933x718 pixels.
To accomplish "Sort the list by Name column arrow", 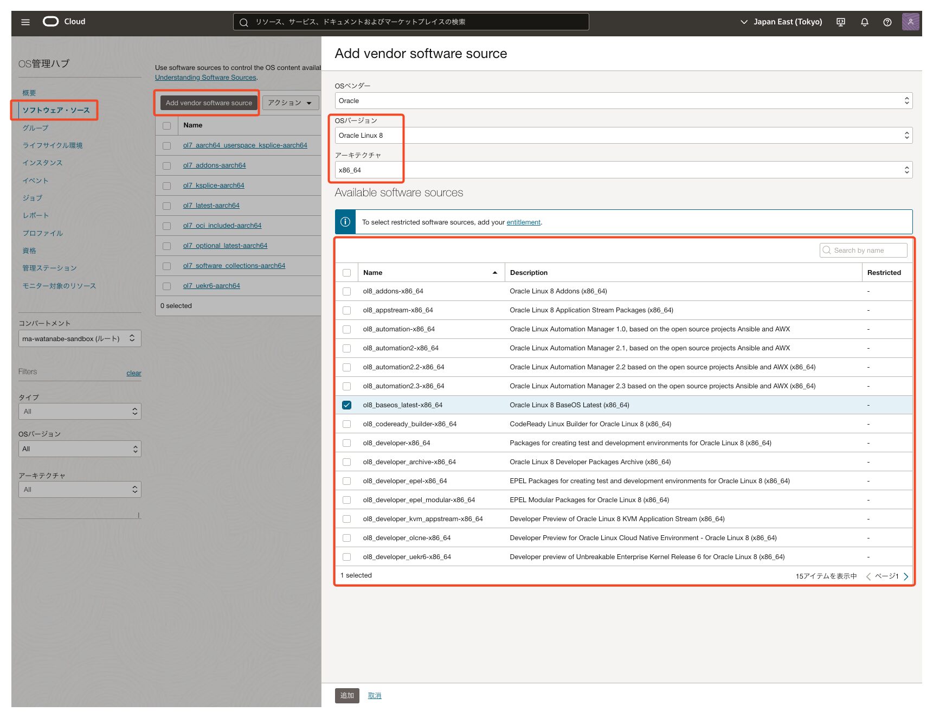I will [494, 273].
